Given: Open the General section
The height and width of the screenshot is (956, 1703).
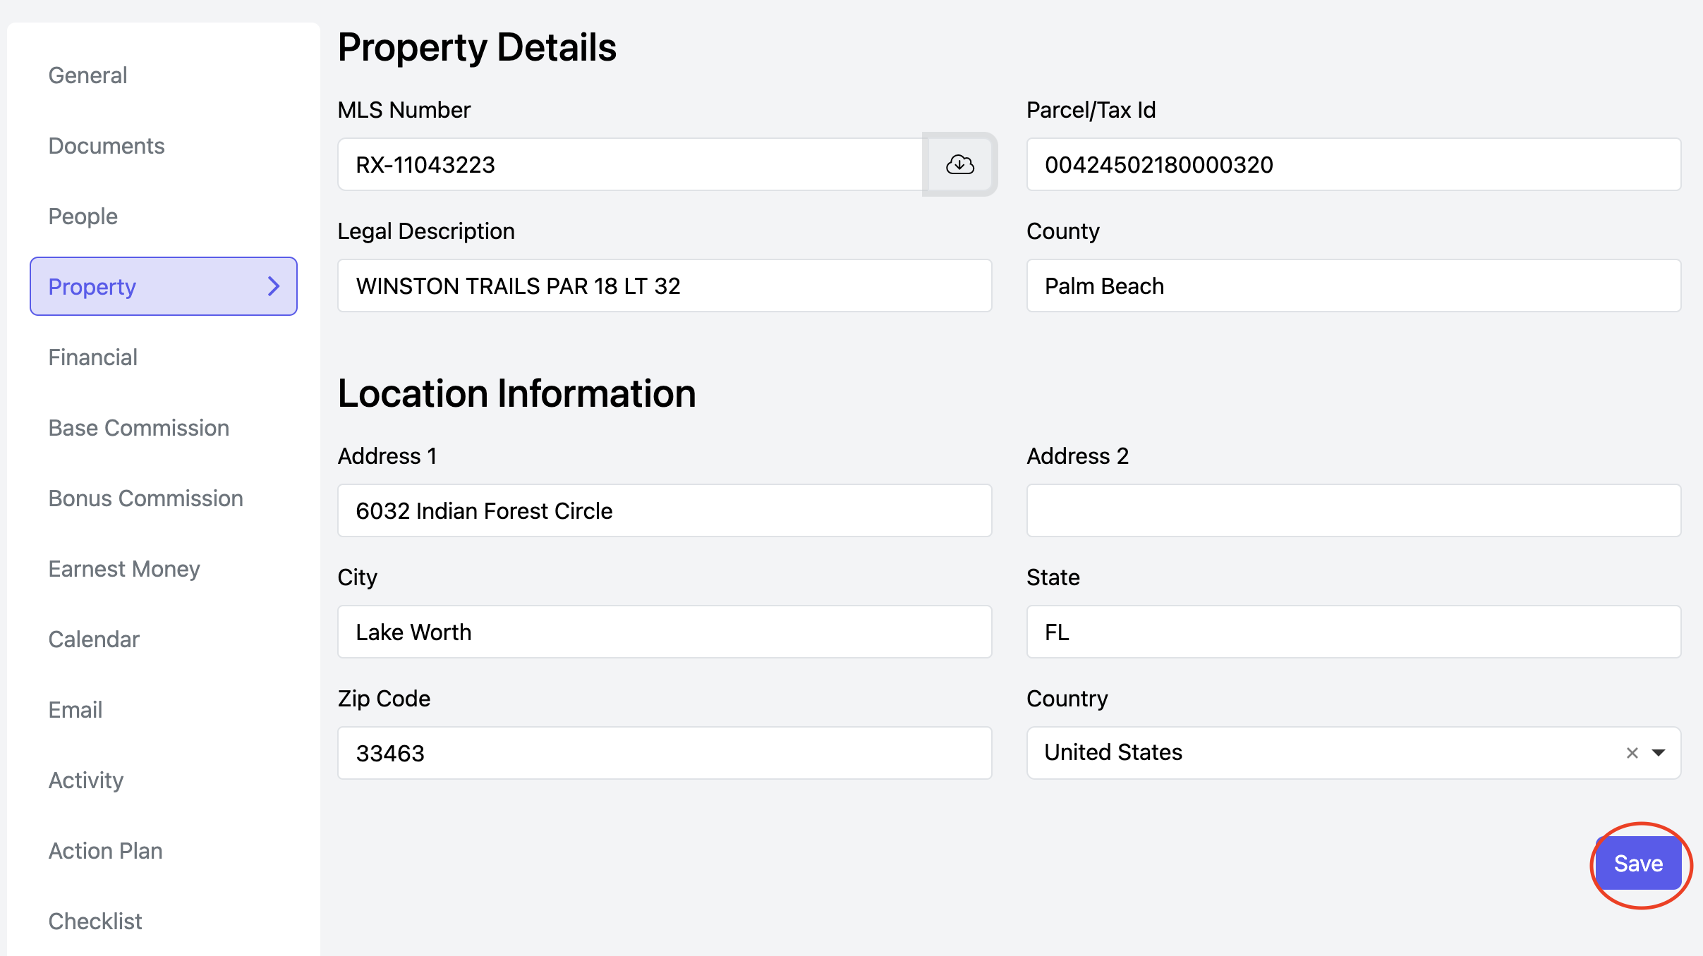Looking at the screenshot, I should [x=87, y=75].
